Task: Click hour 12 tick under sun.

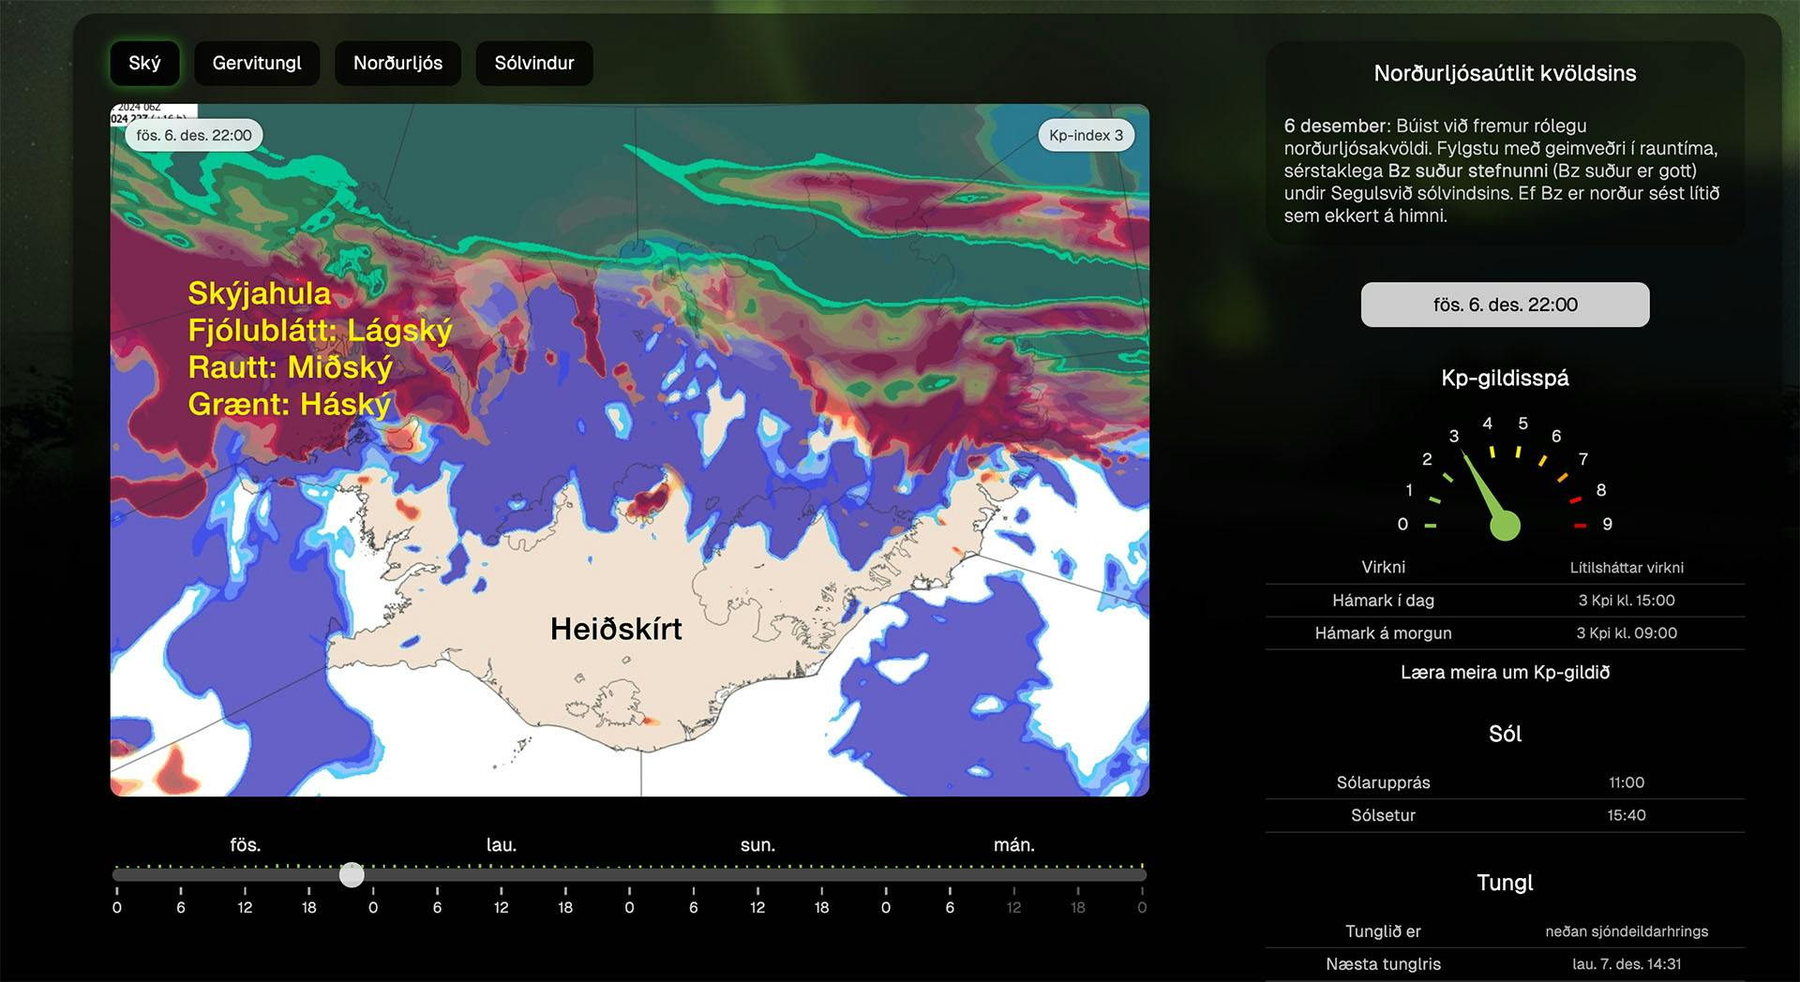Action: coord(757,906)
